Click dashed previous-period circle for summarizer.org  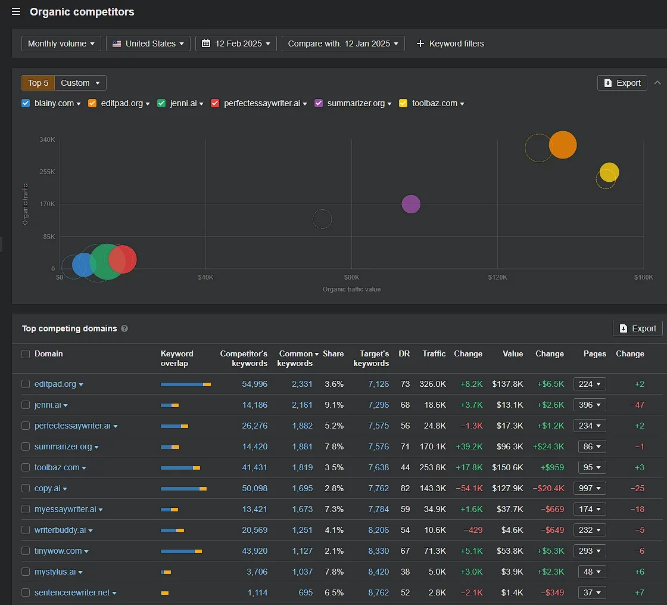click(x=322, y=219)
